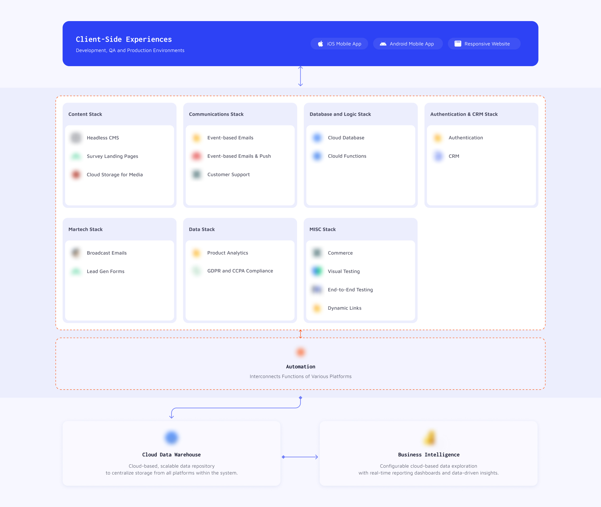Screen dimensions: 601x507
Task: Click the Automation interconnect icon
Action: [x=300, y=352]
